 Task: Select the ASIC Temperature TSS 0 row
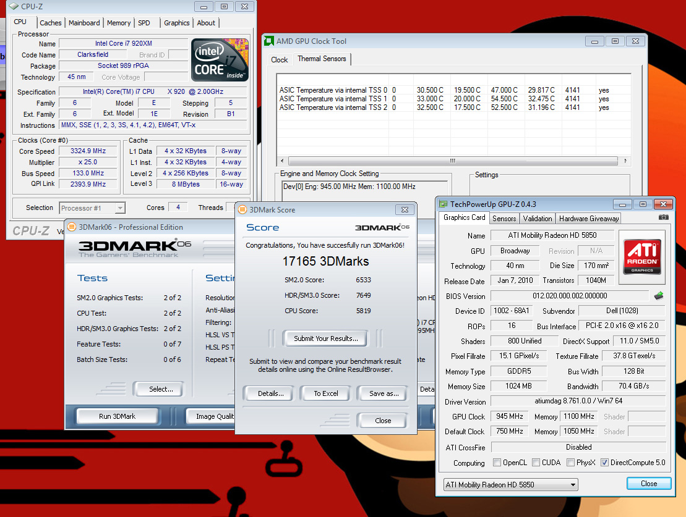pos(453,90)
